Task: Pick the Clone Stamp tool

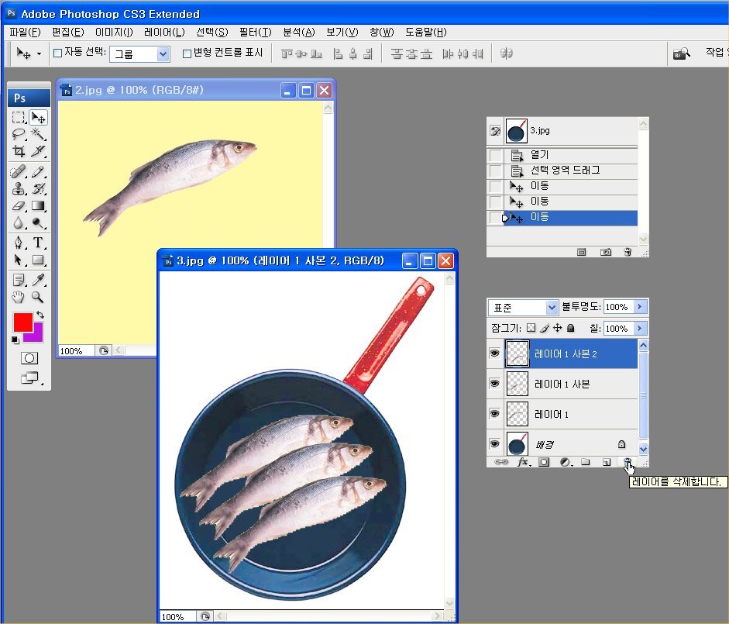Action: coord(19,188)
